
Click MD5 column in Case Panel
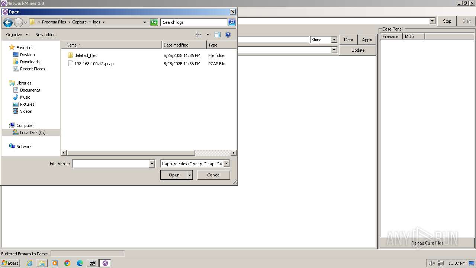click(x=413, y=36)
